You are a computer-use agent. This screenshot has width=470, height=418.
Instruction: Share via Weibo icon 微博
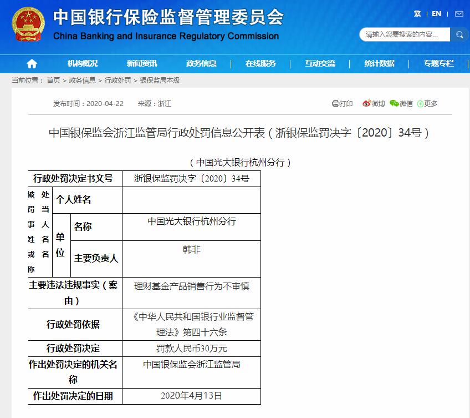(x=374, y=104)
